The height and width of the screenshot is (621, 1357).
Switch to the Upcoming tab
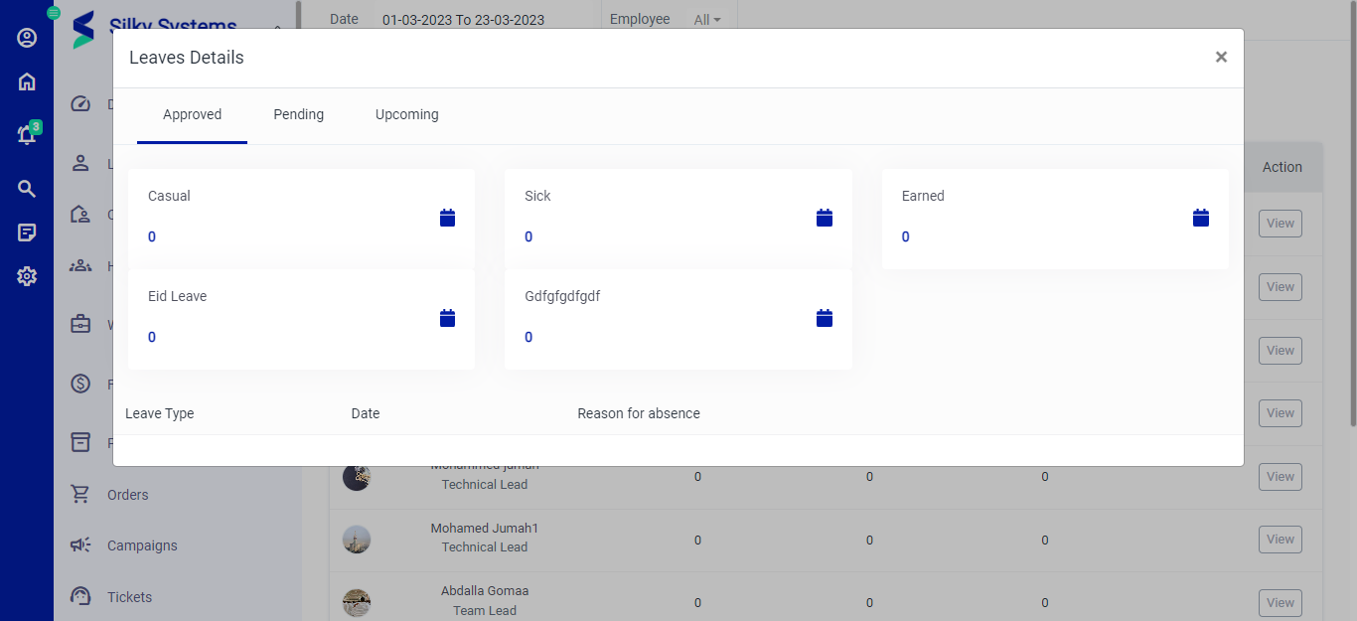pos(406,115)
